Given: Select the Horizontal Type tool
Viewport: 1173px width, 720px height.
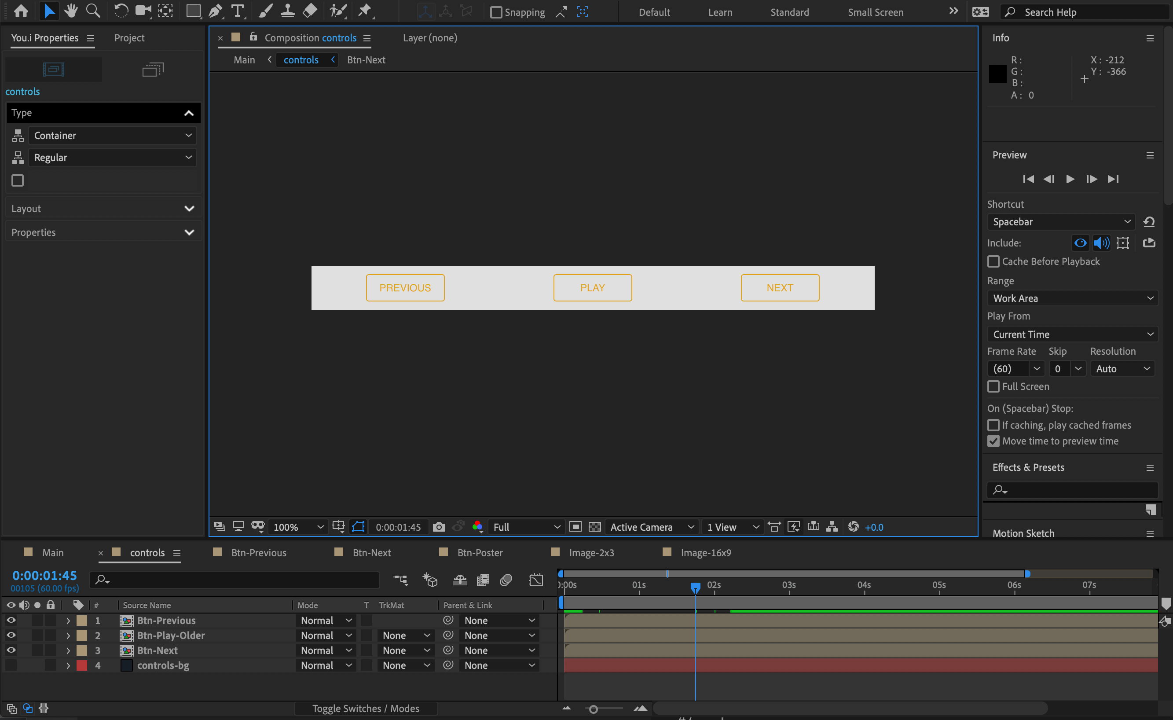Looking at the screenshot, I should pyautogui.click(x=238, y=11).
